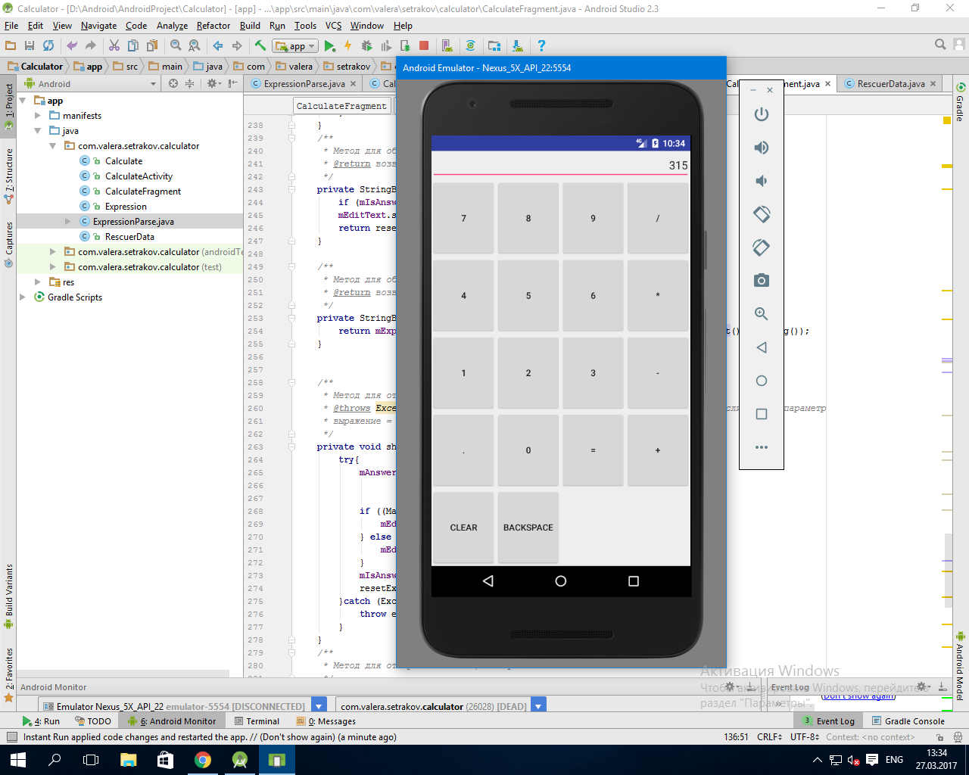The height and width of the screenshot is (775, 969).
Task: Click Sync Project with Gradle icon
Action: click(x=470, y=46)
